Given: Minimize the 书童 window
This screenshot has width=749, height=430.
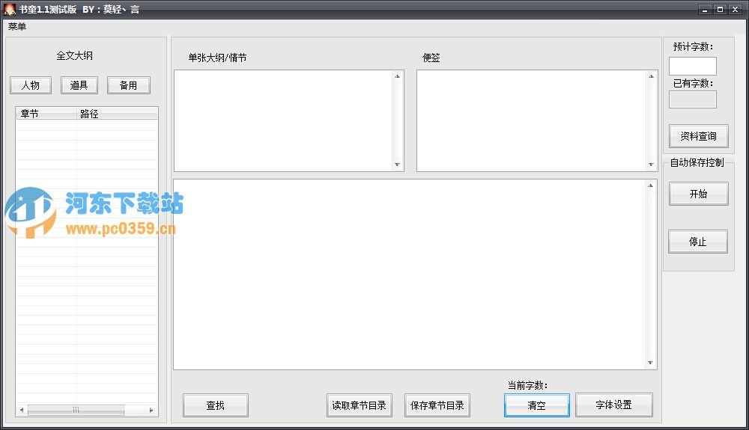Looking at the screenshot, I should point(705,9).
